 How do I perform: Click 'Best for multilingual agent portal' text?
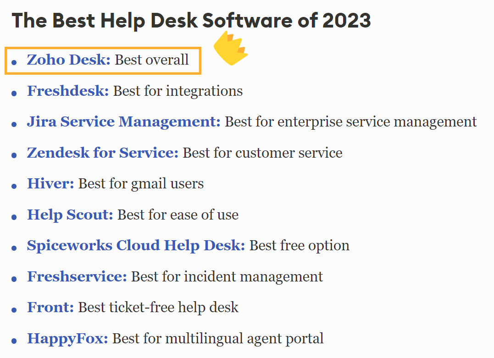click(218, 339)
